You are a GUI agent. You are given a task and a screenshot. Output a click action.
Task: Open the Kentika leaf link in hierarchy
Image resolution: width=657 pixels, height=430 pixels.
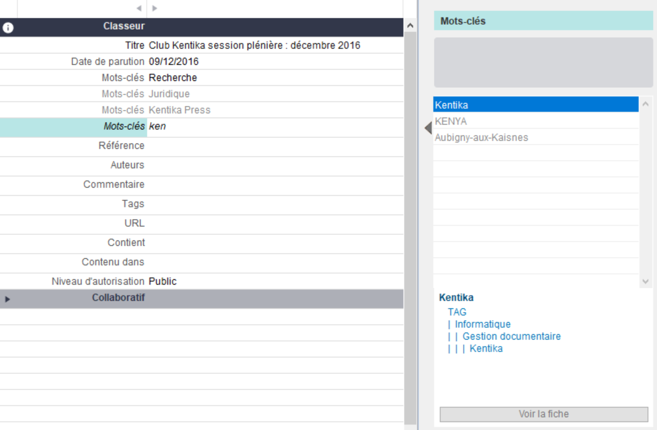click(x=486, y=349)
